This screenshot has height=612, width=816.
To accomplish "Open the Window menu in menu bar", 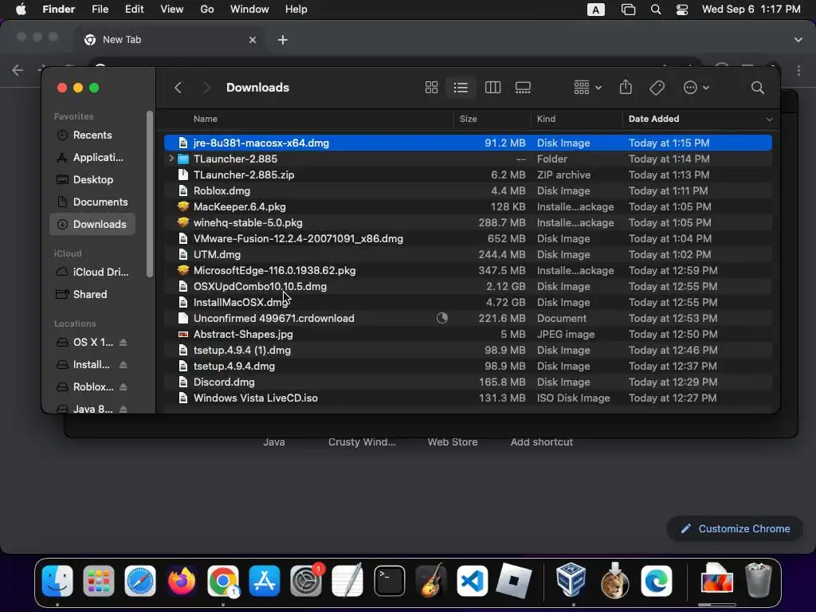I will point(249,10).
